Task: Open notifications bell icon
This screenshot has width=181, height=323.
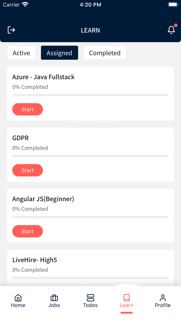Action: point(171,30)
